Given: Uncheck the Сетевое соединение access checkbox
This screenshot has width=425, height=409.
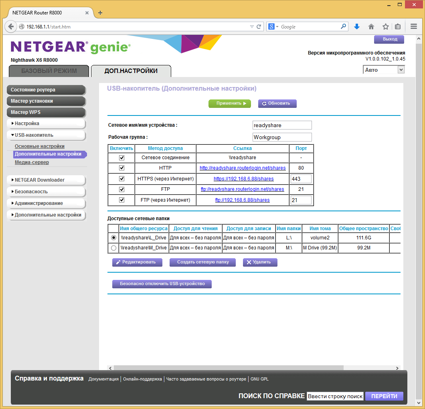Looking at the screenshot, I should pyautogui.click(x=122, y=158).
